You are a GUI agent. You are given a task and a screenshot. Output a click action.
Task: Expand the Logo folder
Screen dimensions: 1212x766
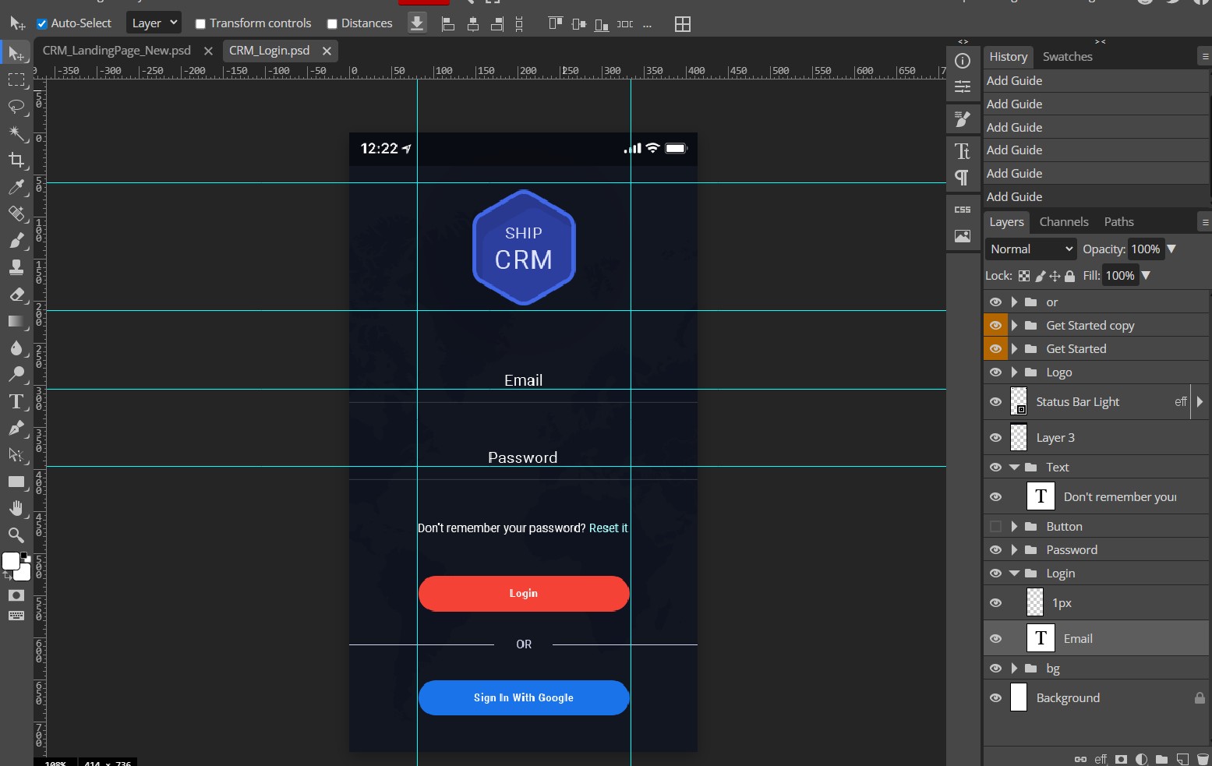tap(1014, 372)
